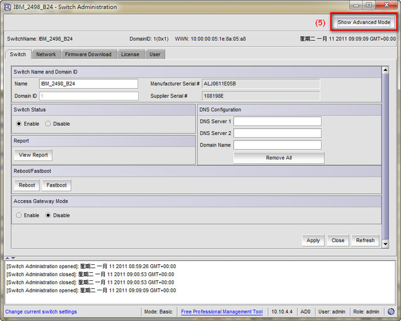Click the Switch Administration window title icon
Viewport: 401px width, 321px height.
[7, 7]
